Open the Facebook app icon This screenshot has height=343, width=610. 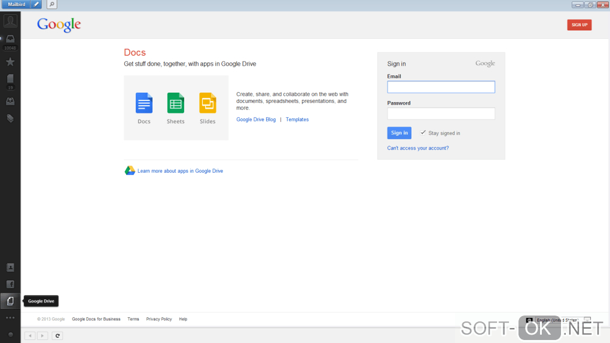[x=11, y=284]
